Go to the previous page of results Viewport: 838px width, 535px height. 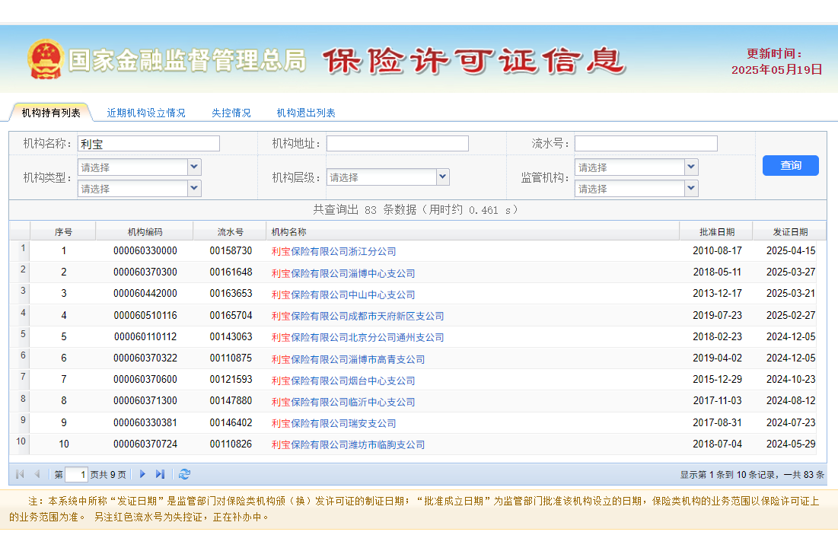[x=37, y=474]
